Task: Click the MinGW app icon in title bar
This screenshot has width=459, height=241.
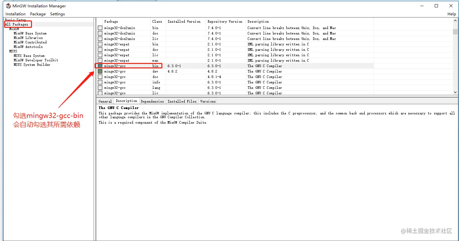Action: tap(8, 6)
